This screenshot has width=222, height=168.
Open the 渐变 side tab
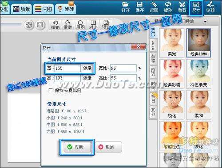click(153, 72)
